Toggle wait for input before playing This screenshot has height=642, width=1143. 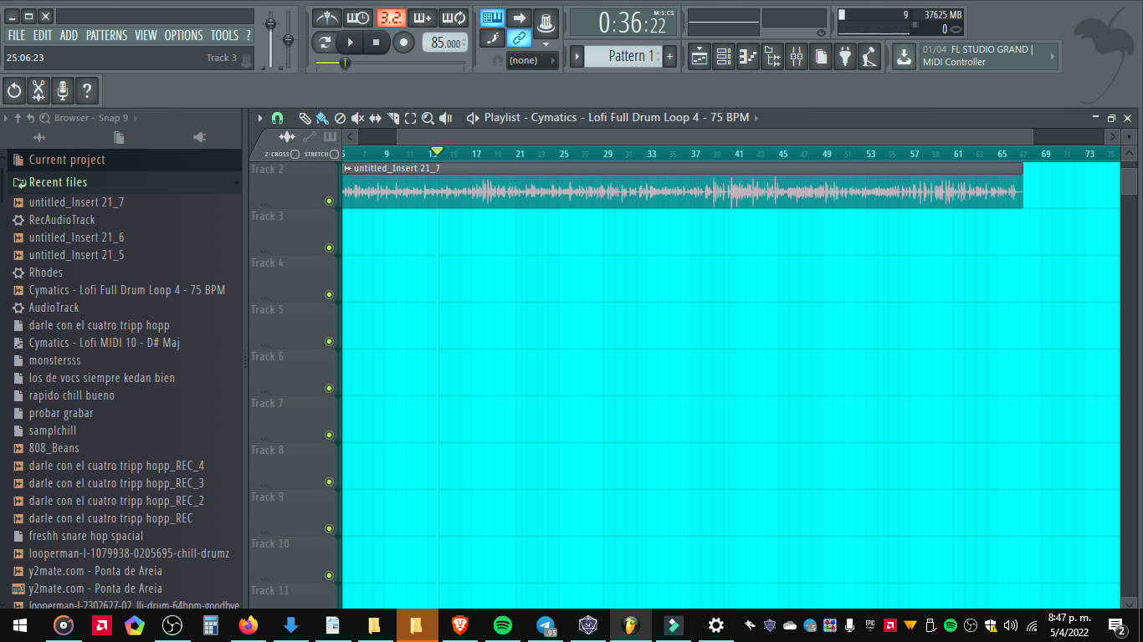tap(357, 17)
